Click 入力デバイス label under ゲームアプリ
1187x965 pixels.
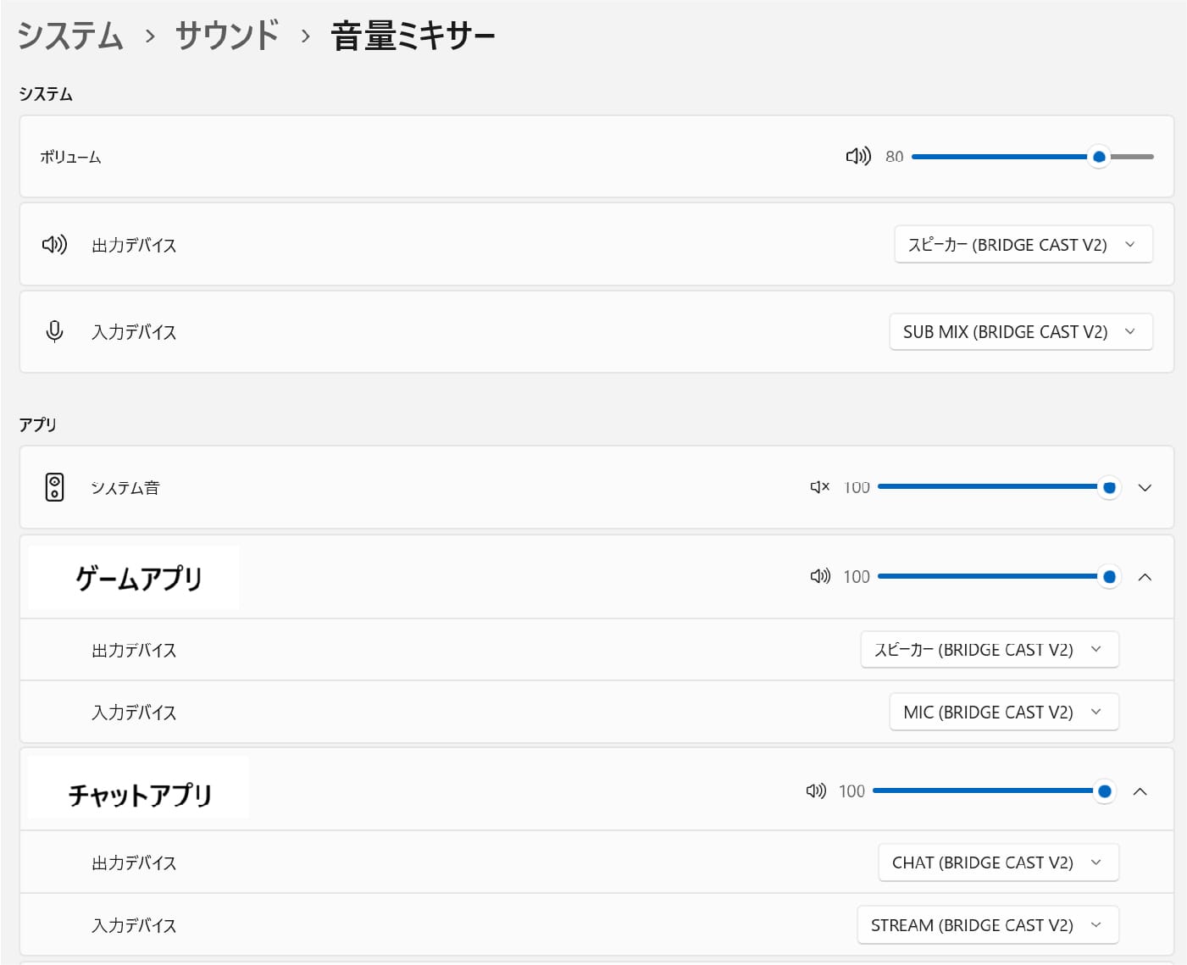tap(134, 713)
